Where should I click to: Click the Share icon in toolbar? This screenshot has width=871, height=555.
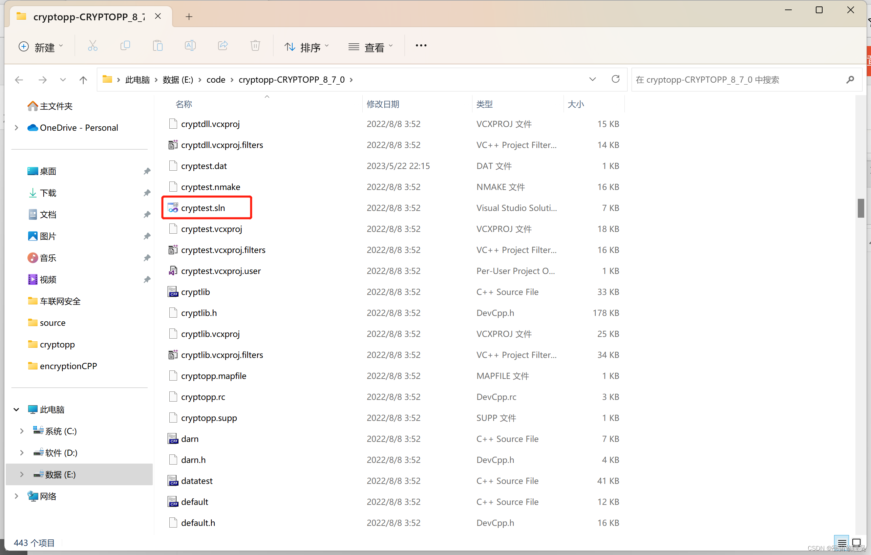point(223,46)
